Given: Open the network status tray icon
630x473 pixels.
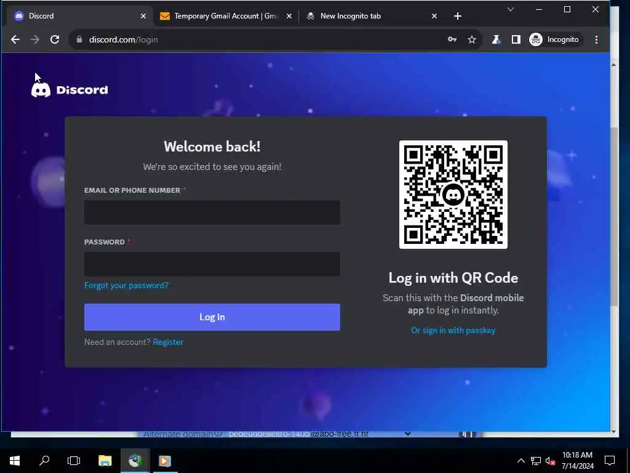Looking at the screenshot, I should pyautogui.click(x=536, y=461).
